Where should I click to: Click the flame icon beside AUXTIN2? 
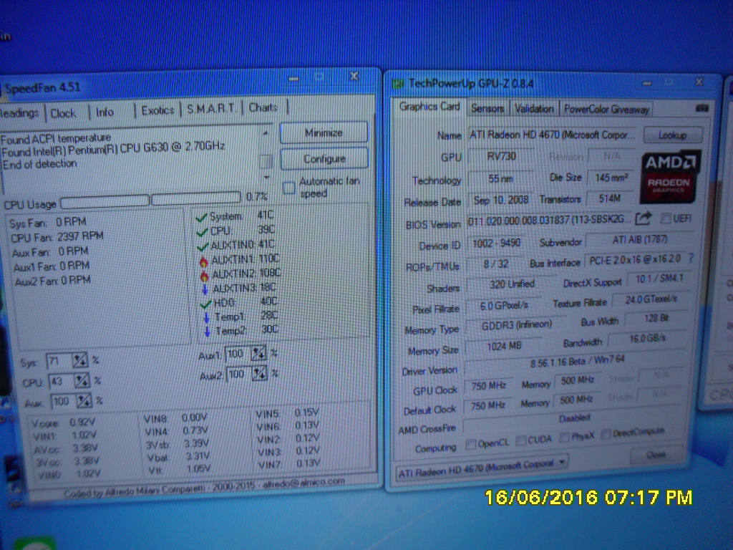[204, 276]
